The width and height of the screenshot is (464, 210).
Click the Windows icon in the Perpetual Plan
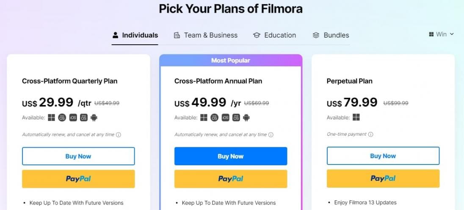pyautogui.click(x=356, y=118)
